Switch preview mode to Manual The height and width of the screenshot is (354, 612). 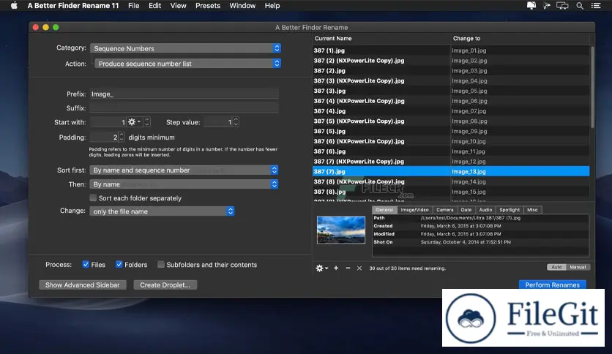tap(578, 267)
